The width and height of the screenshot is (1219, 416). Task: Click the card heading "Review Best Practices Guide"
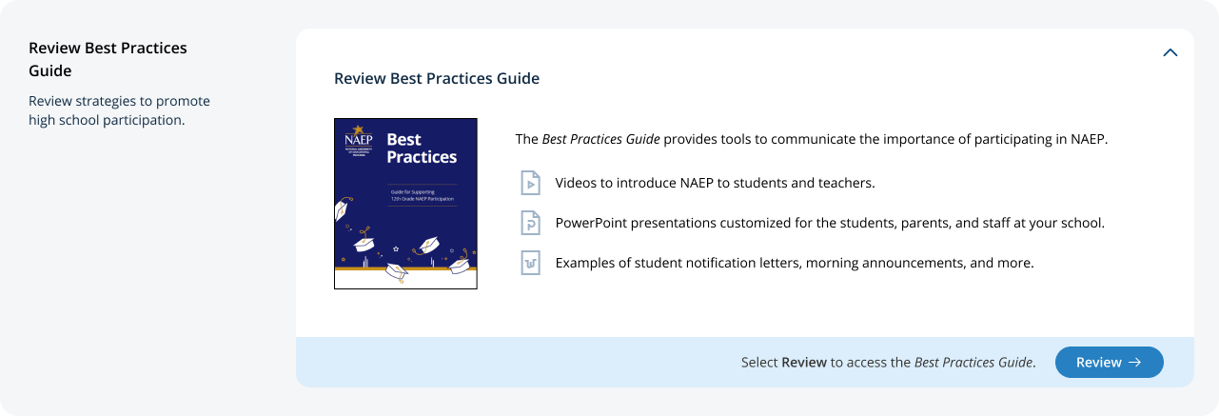coord(437,78)
